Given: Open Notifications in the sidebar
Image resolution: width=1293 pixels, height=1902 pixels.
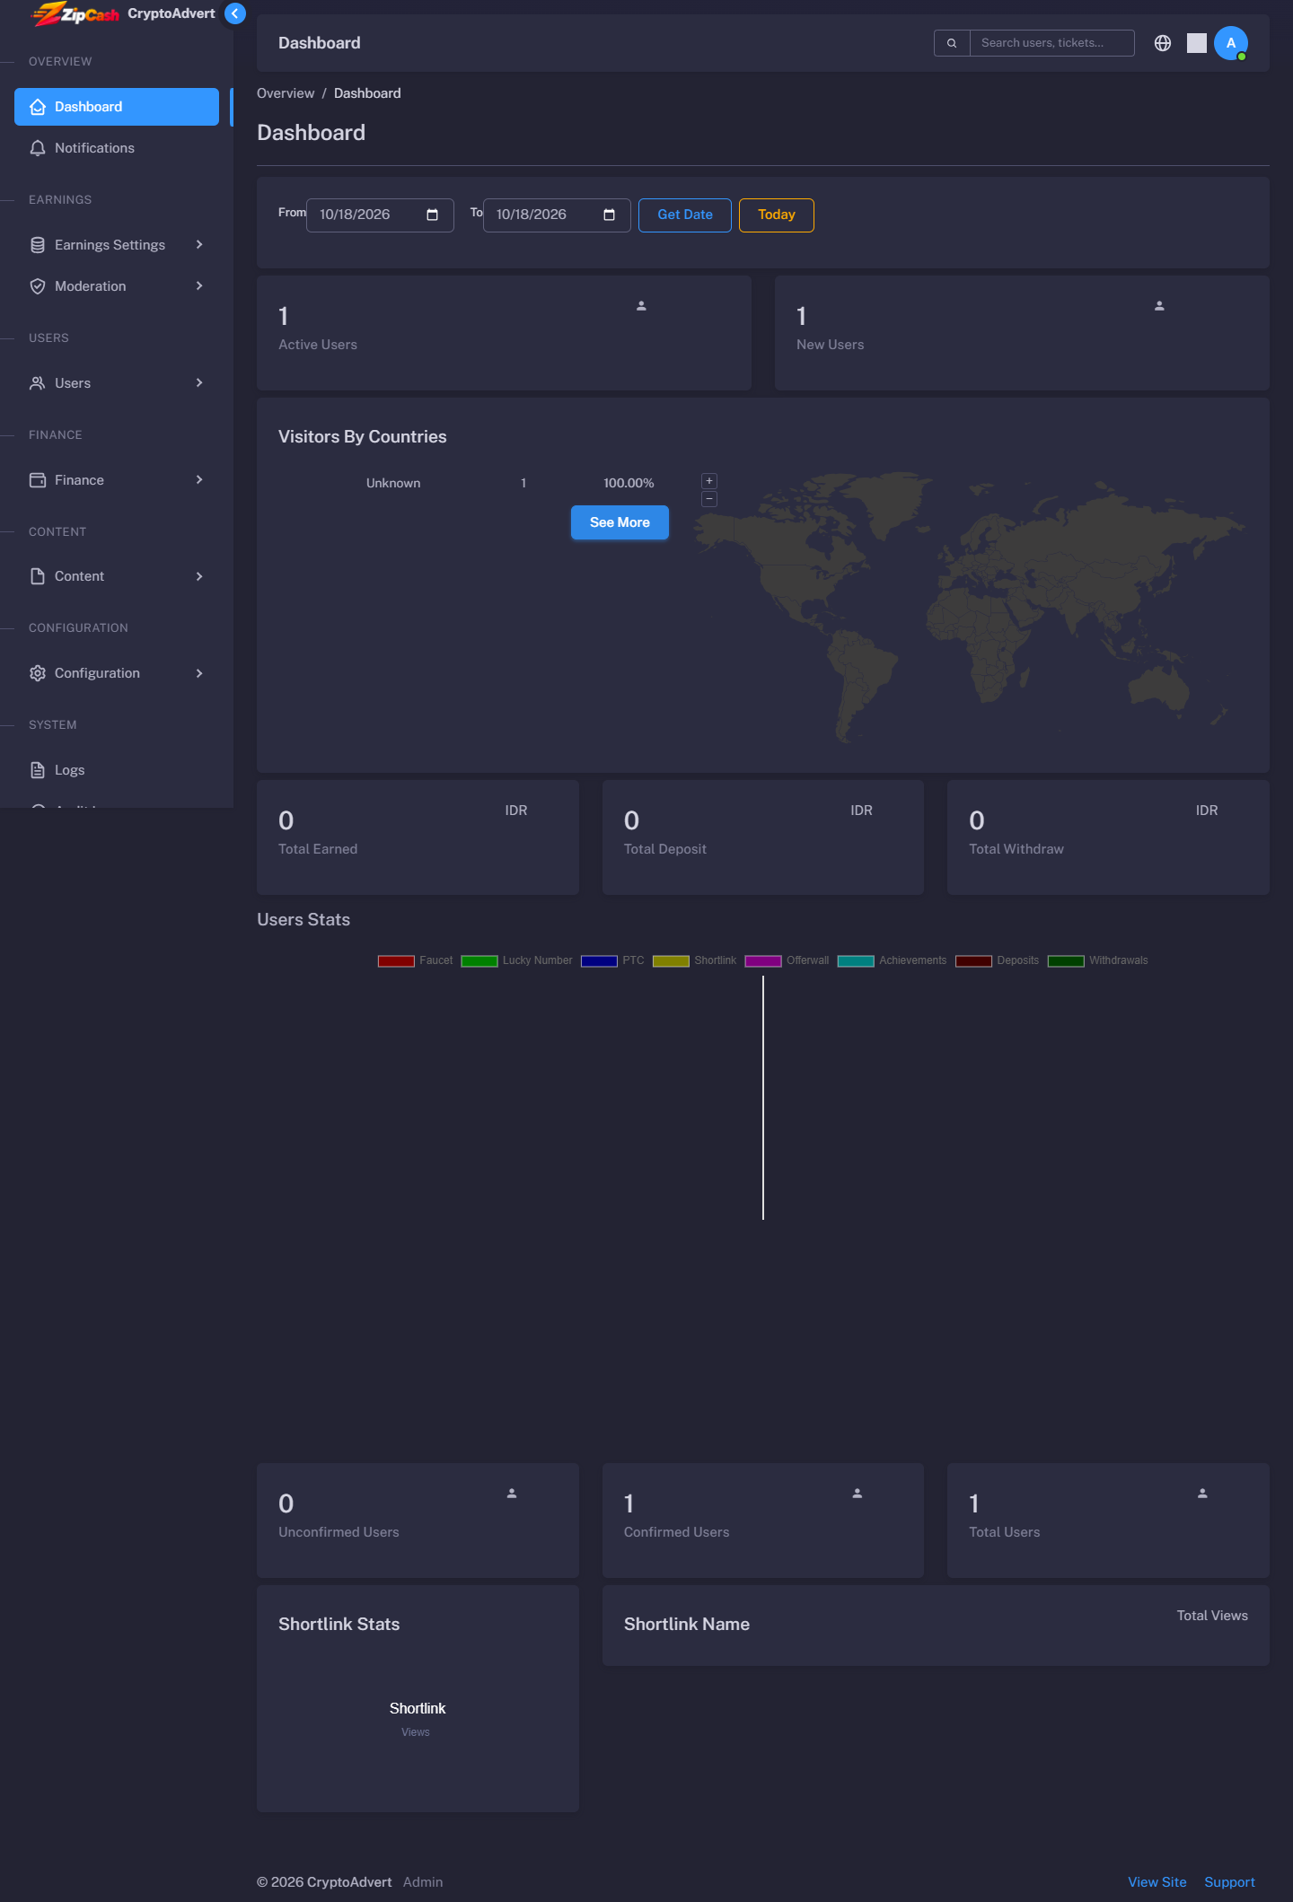Looking at the screenshot, I should (117, 148).
